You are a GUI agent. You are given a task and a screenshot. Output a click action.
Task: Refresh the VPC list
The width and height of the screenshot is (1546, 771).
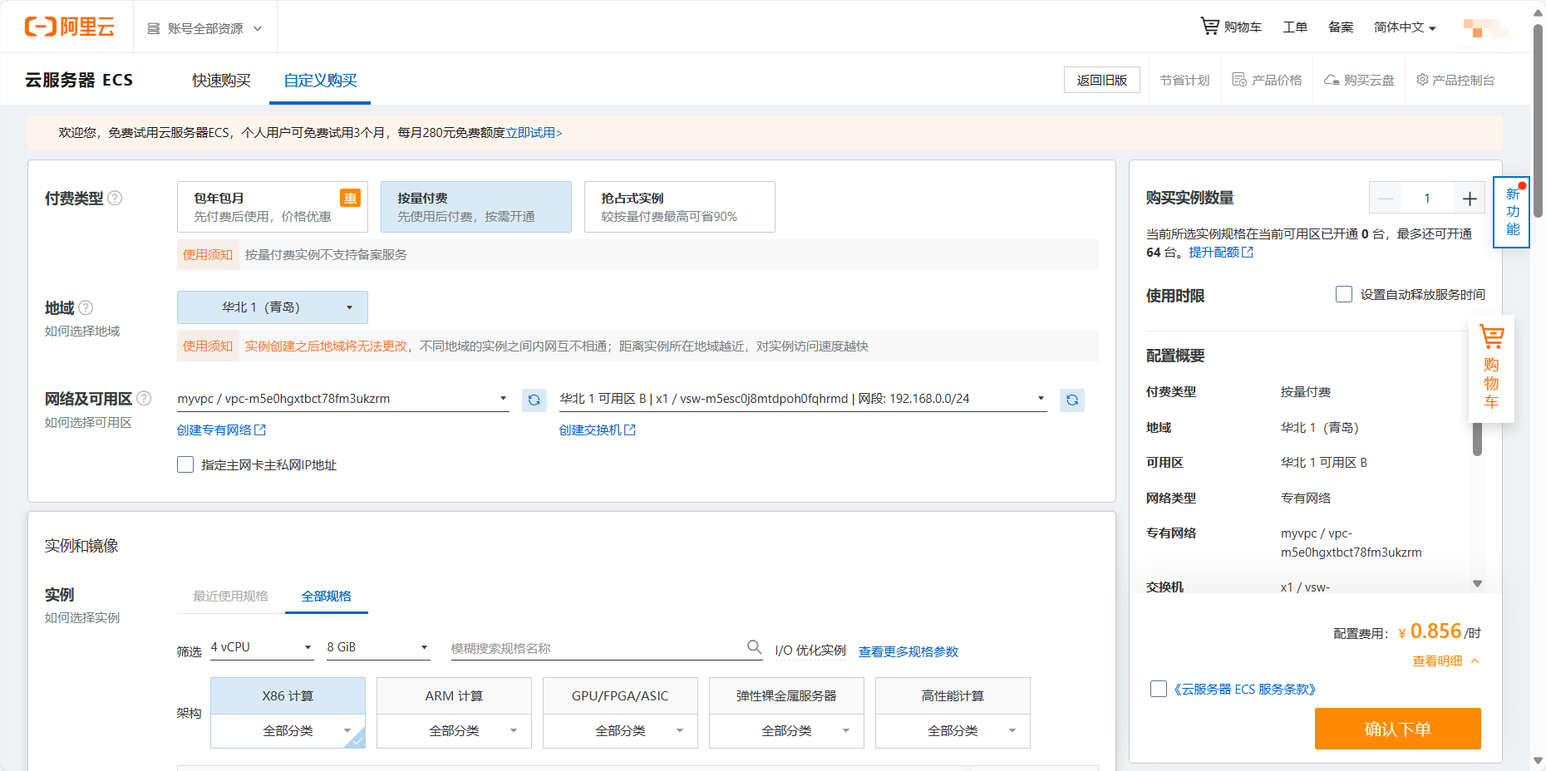pos(534,400)
